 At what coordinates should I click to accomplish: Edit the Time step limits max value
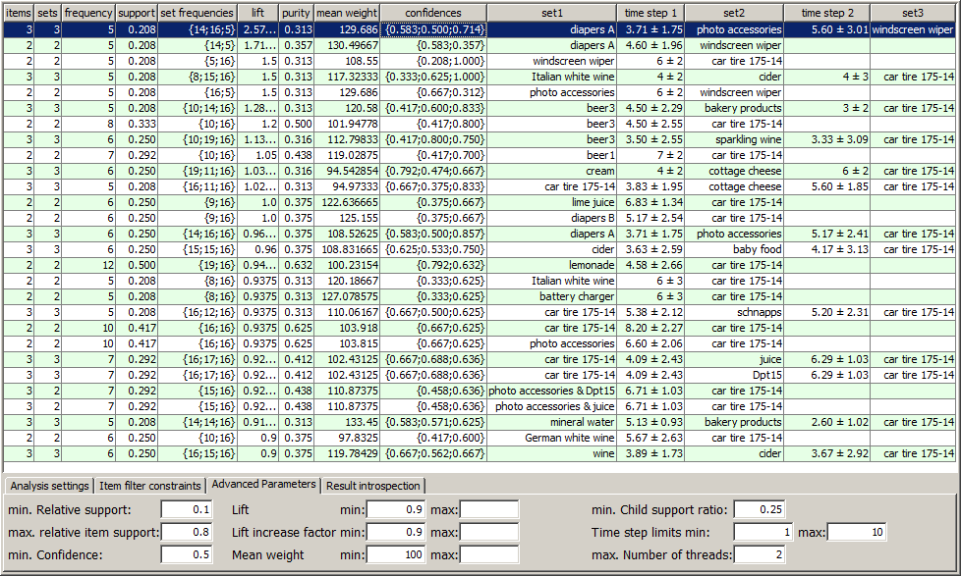858,531
